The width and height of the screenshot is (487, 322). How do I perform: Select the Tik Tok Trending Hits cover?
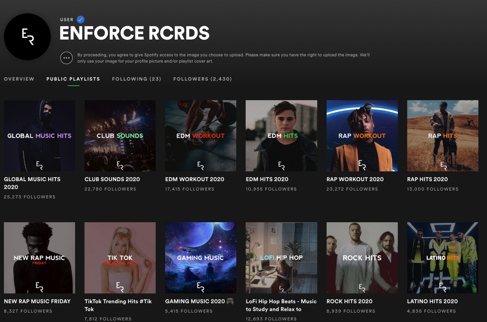pyautogui.click(x=120, y=258)
